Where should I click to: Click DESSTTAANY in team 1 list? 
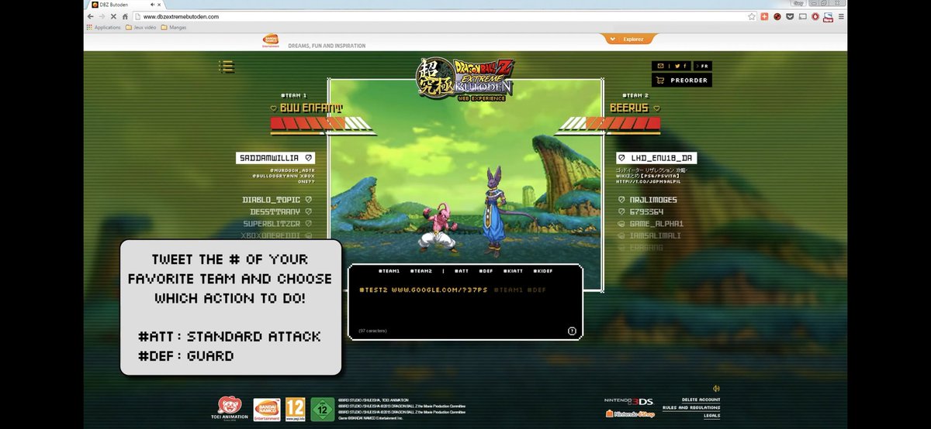(275, 211)
